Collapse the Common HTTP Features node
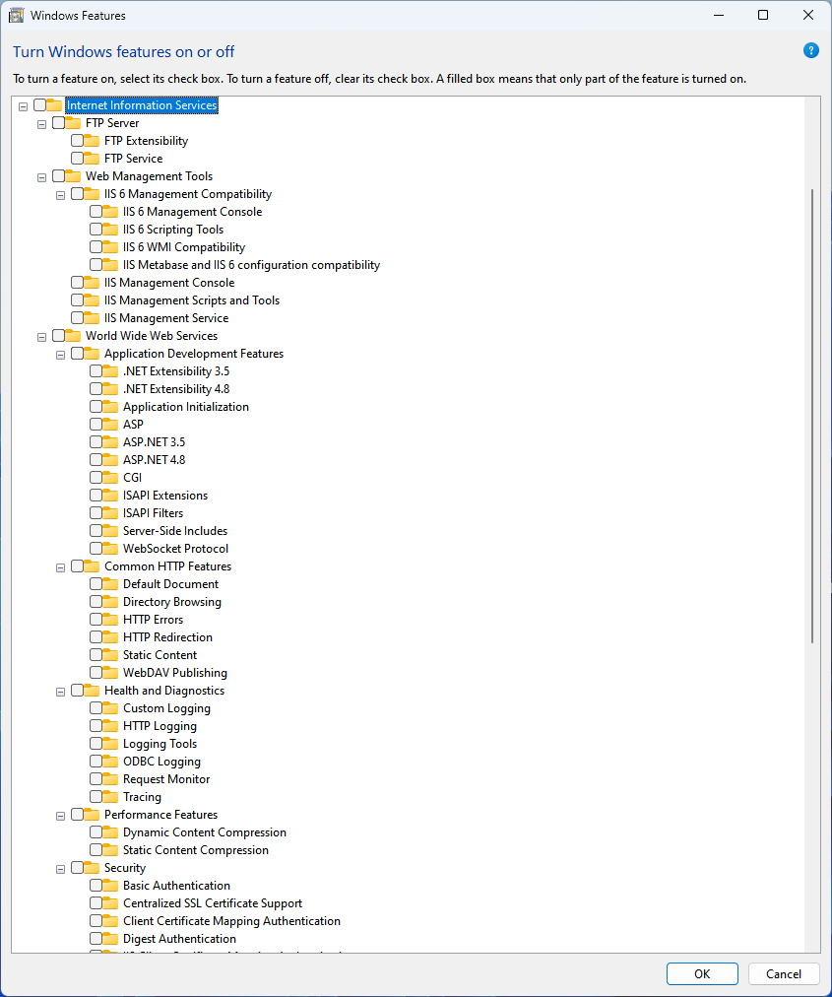The image size is (832, 997). pos(60,567)
